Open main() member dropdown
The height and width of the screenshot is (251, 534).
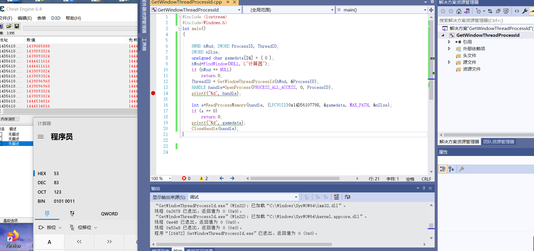pos(425,10)
